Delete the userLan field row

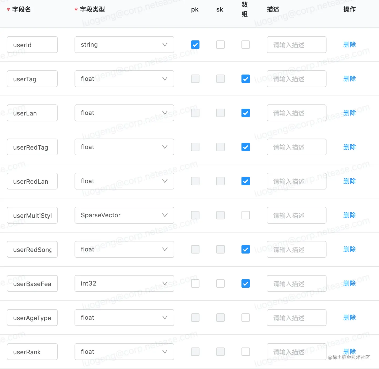coord(350,113)
